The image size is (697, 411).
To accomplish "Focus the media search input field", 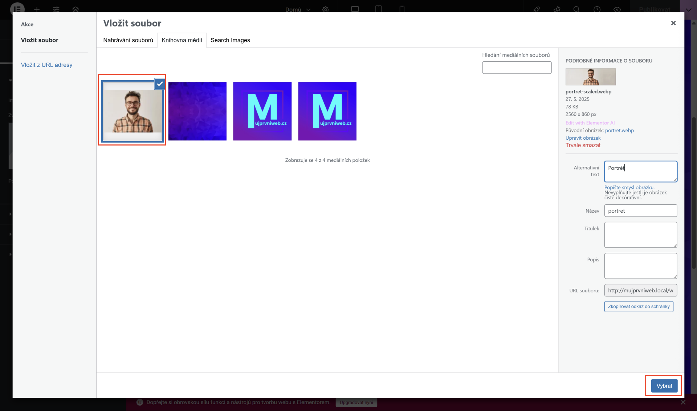I will (517, 67).
